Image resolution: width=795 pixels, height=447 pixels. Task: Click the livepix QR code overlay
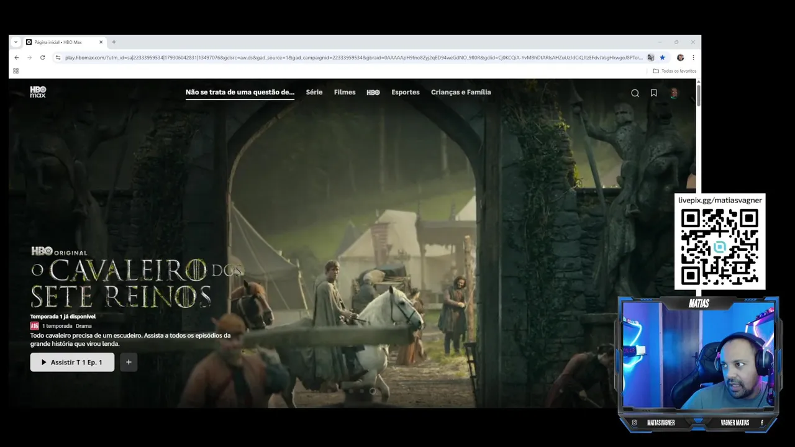(x=720, y=247)
